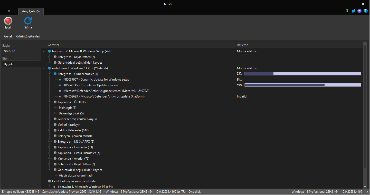Select Görüntüdeki değişiklikleri kaydet under boot.wim
Viewport: 370px width, 195px height.
pyautogui.click(x=80, y=63)
